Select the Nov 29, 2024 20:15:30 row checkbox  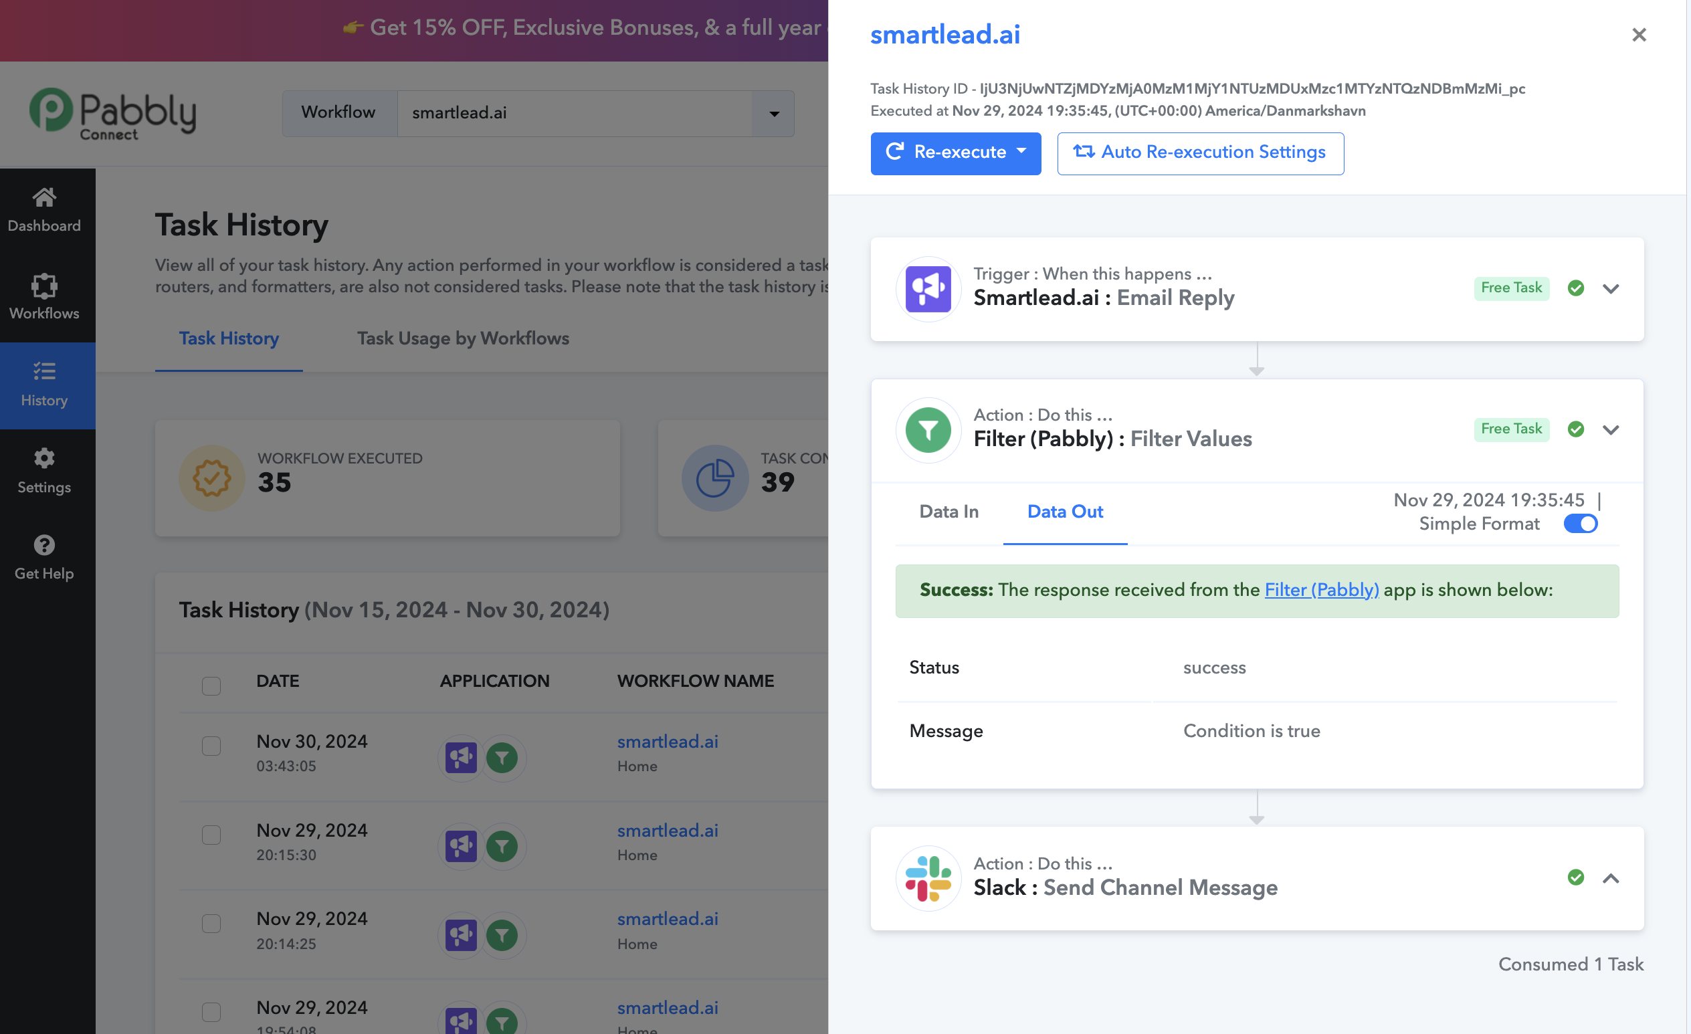(211, 835)
